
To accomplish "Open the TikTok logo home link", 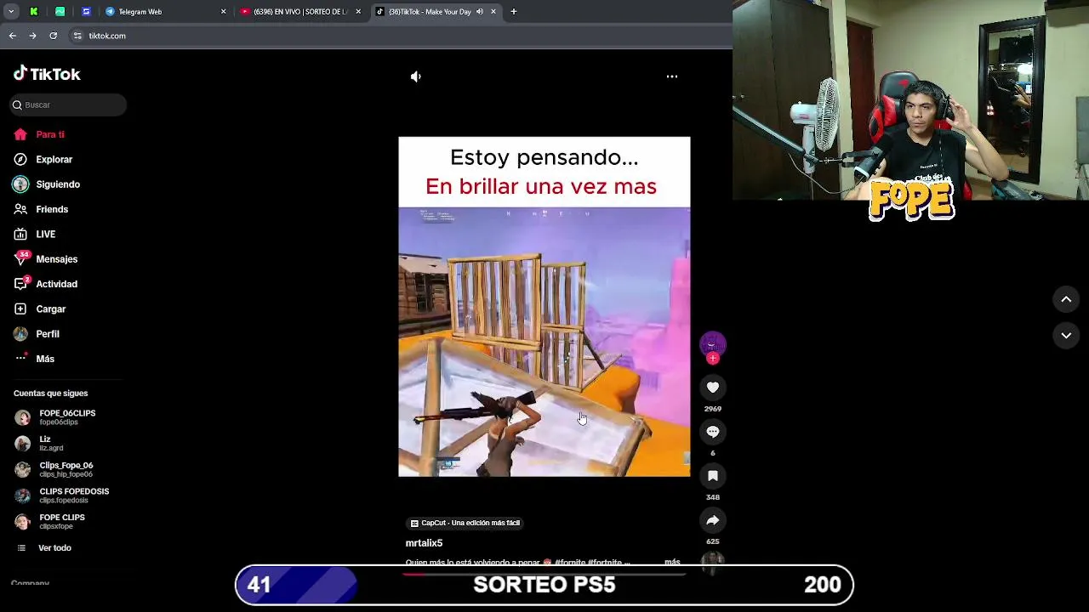I will [x=47, y=74].
